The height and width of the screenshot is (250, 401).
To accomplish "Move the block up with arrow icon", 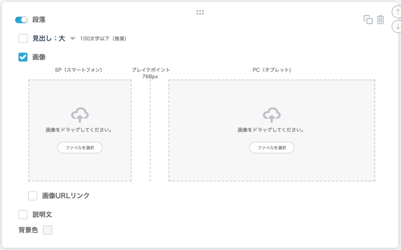I will [x=397, y=12].
